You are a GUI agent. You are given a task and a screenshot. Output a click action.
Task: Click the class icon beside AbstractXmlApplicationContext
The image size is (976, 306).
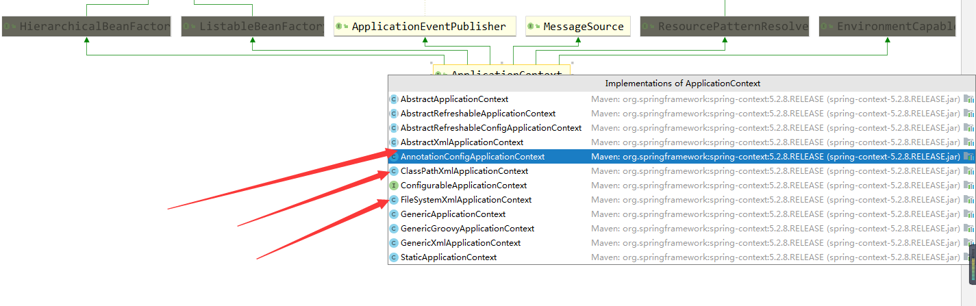click(x=394, y=142)
